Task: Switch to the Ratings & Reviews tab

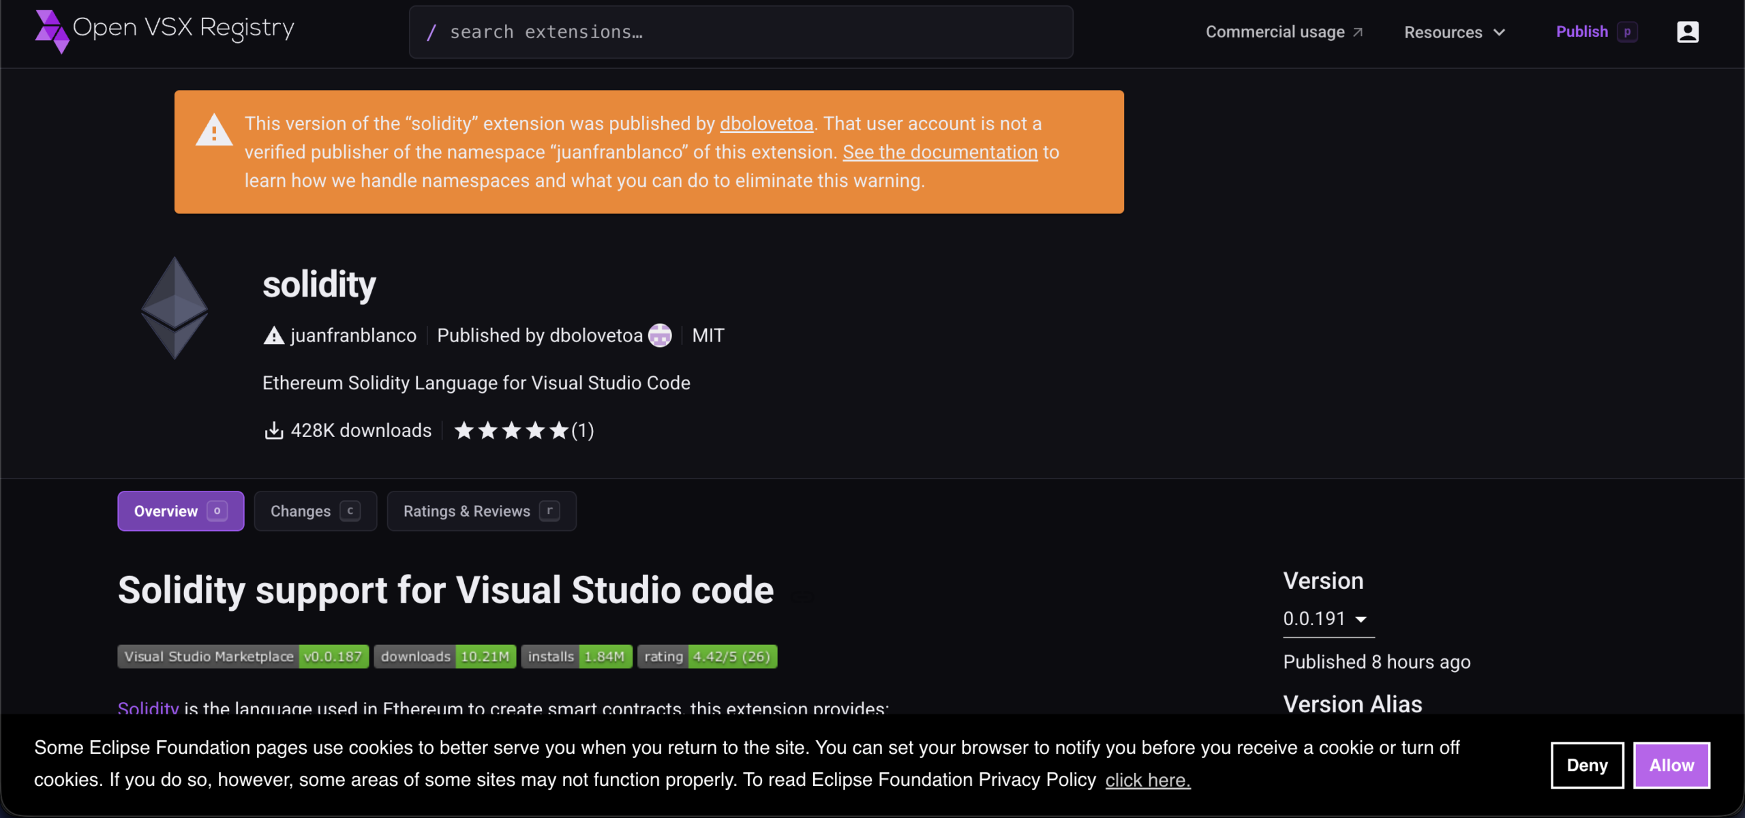Action: pos(481,511)
